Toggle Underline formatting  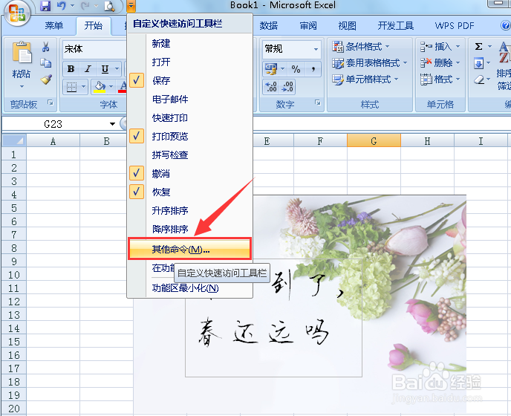point(105,69)
